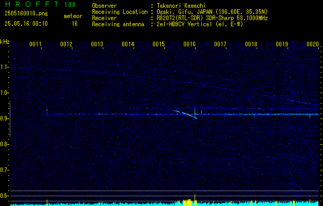Screen dimensions: 323x206
Task: Click frequency axis label 0.8
Action: coord(5,144)
